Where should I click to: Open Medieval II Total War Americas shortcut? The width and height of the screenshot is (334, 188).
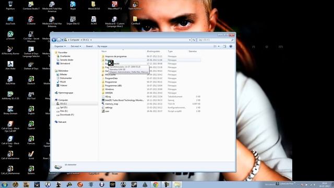click(52, 7)
